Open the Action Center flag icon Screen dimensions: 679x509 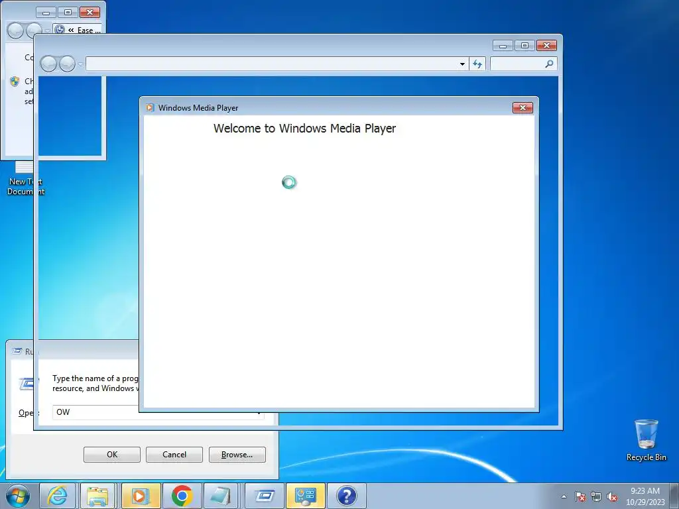pyautogui.click(x=580, y=496)
